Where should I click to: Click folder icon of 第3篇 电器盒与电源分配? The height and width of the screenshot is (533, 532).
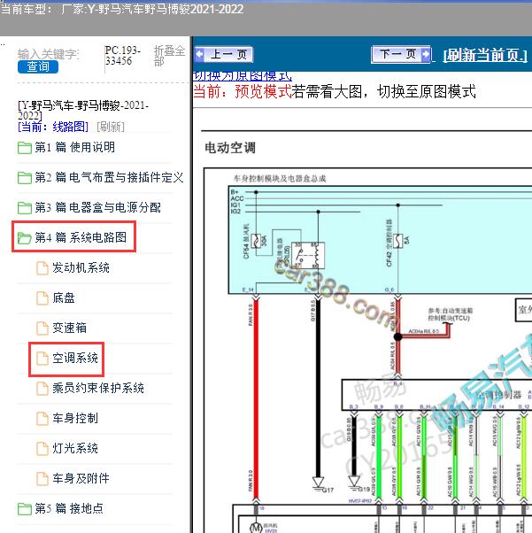click(25, 208)
